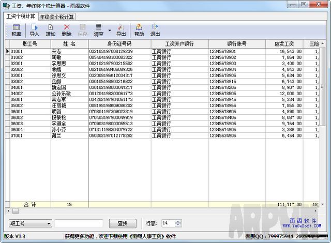Exit the program via 退出 icon
Screen dimensions: 331x243
pyautogui.click(x=155, y=29)
